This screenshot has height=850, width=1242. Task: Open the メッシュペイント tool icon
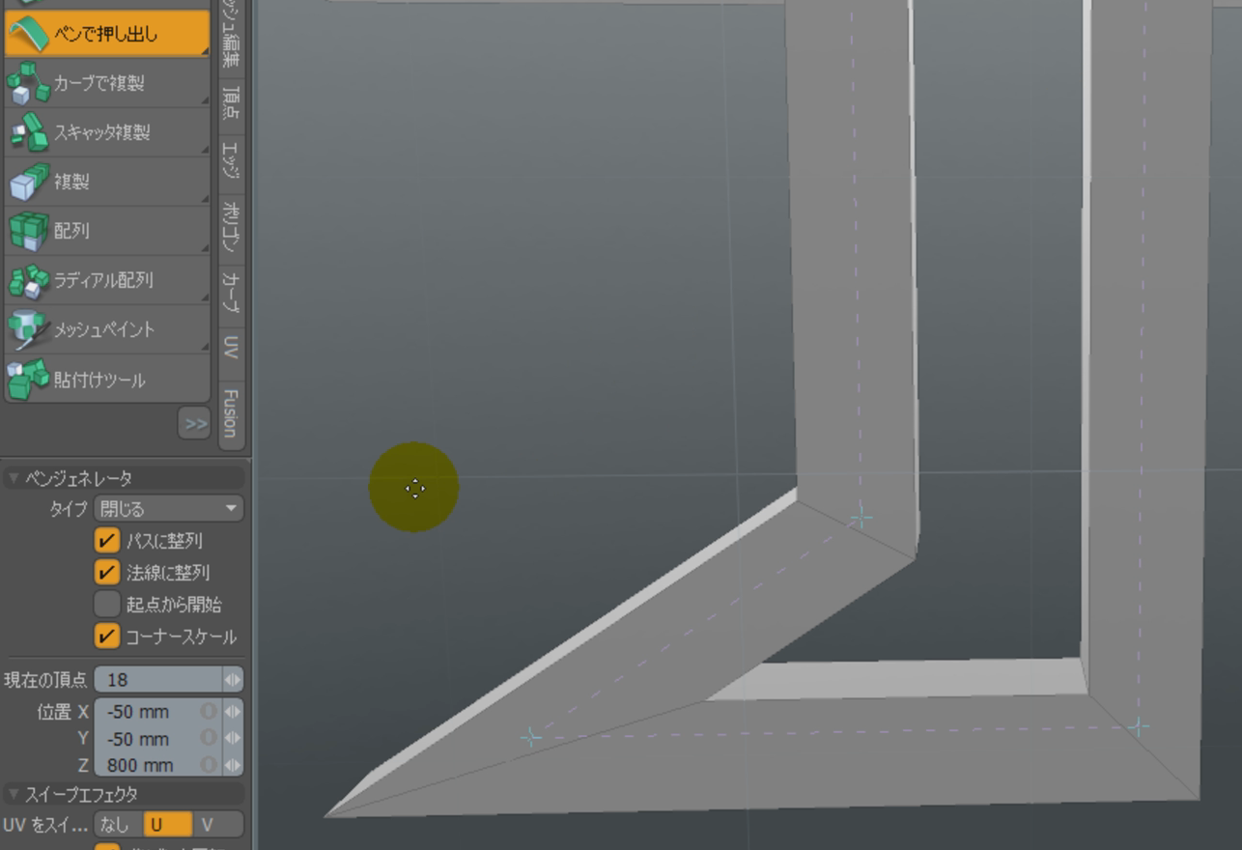(x=28, y=330)
